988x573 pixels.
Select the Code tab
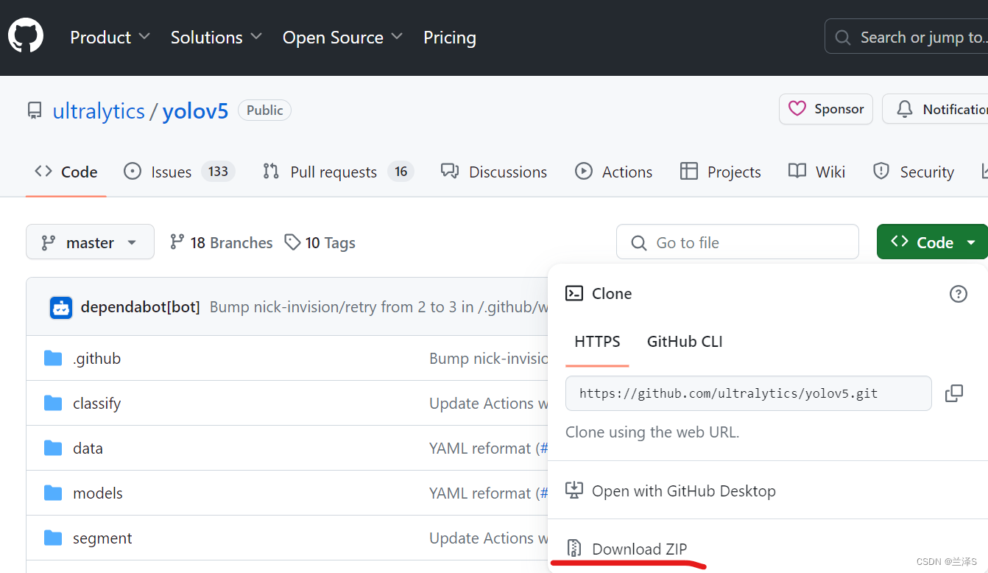66,172
